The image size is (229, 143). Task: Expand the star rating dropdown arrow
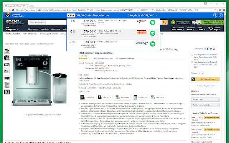pos(91,59)
